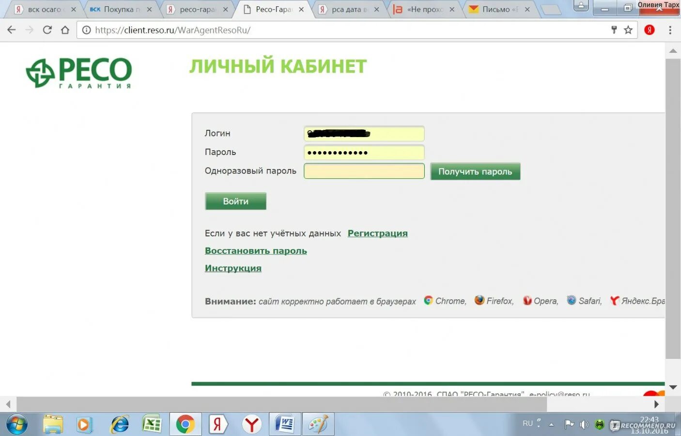Close the 'Письмо' tab

pos(527,9)
